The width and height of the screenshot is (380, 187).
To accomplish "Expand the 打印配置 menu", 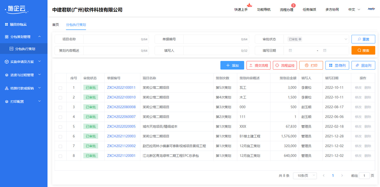I will [x=40, y=101].
